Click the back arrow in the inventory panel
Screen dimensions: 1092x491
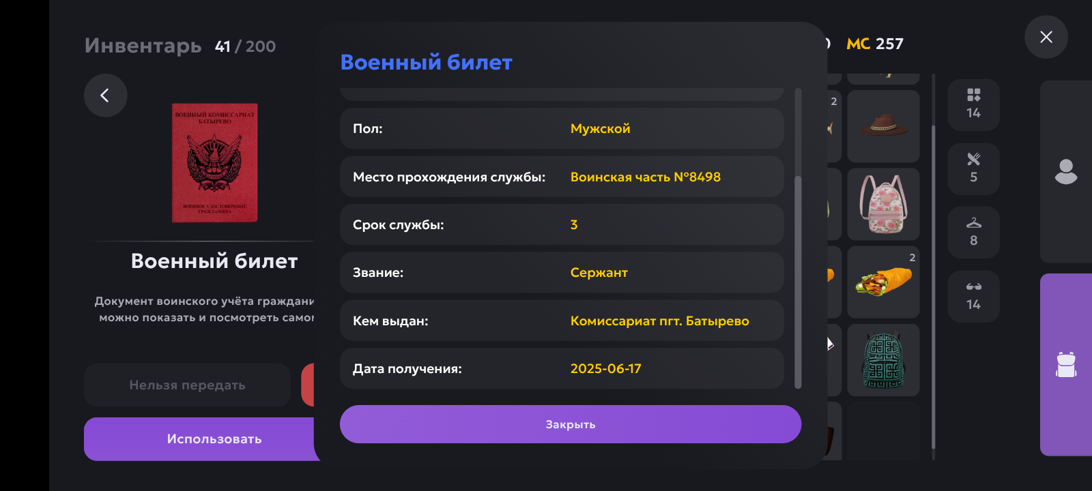(x=105, y=95)
